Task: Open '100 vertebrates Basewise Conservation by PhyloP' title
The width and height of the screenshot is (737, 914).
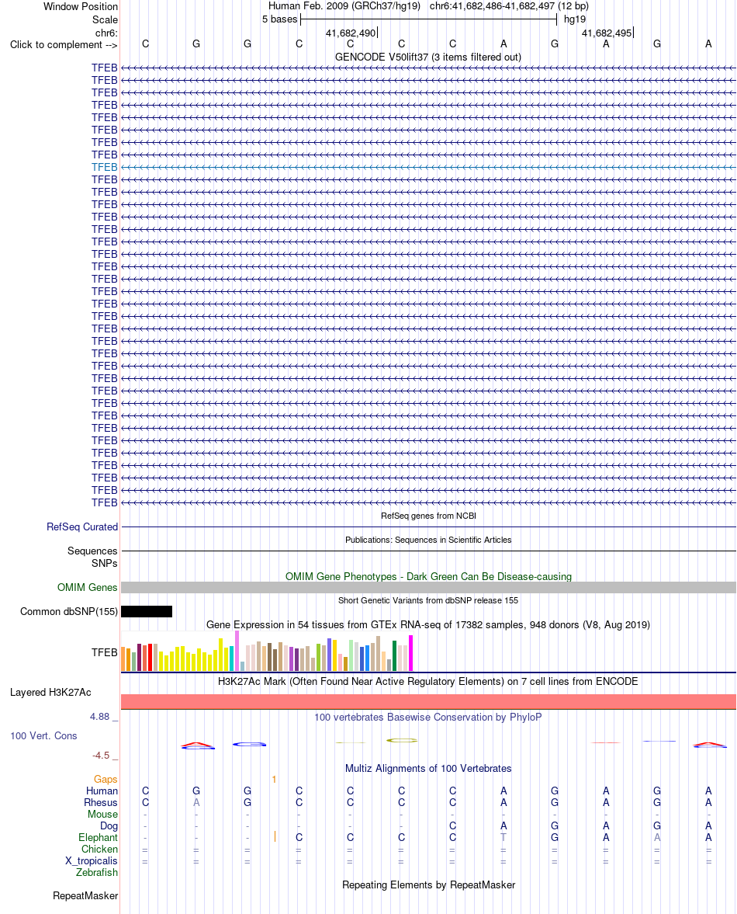Action: (428, 717)
